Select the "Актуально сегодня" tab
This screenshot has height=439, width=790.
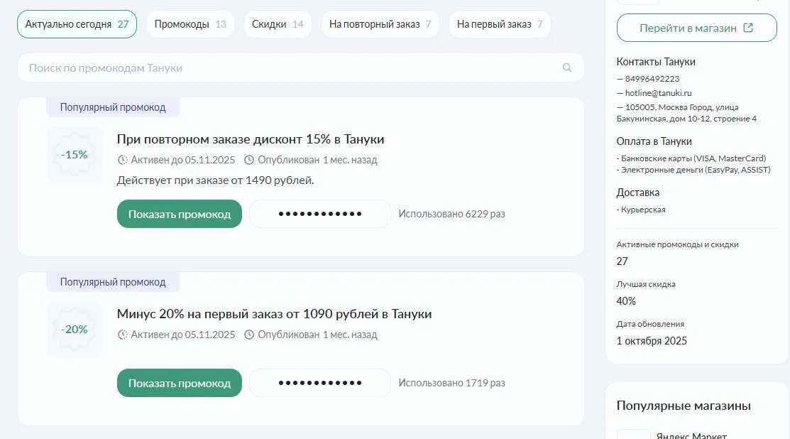pyautogui.click(x=77, y=24)
